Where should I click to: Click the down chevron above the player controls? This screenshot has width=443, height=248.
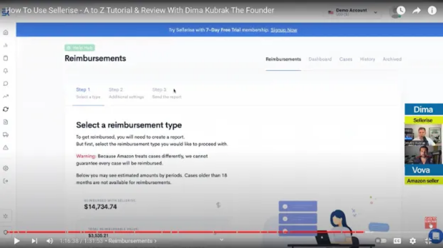pyautogui.click(x=221, y=240)
